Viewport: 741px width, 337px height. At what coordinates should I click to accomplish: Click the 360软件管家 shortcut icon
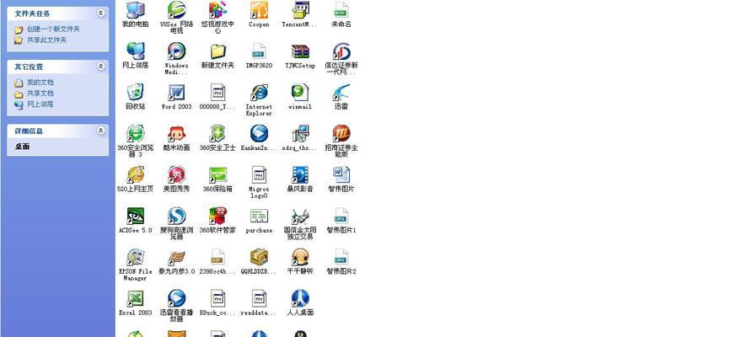tap(217, 216)
